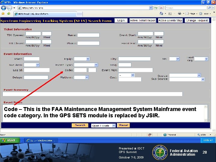Click the Cost amount input field
216x162 pixels.
130,79
